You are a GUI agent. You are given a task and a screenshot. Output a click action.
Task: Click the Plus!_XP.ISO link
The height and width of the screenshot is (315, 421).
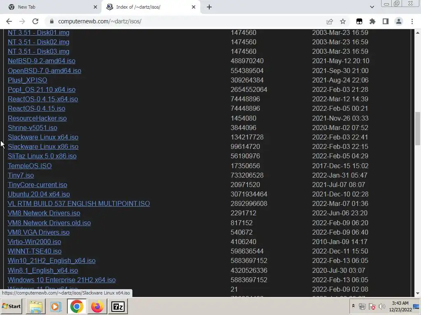pos(28,80)
